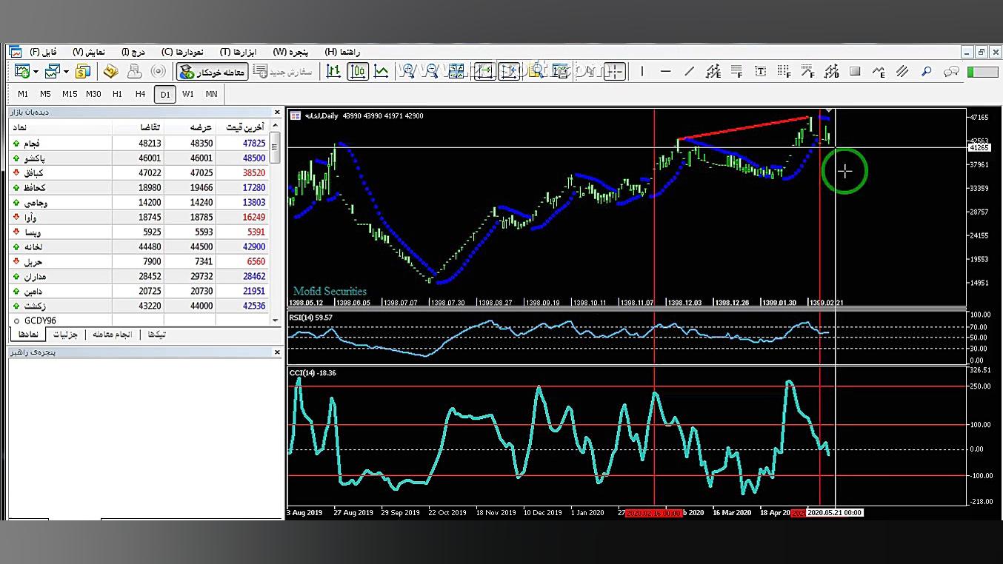Choose the rectangle shape tool

click(x=855, y=72)
